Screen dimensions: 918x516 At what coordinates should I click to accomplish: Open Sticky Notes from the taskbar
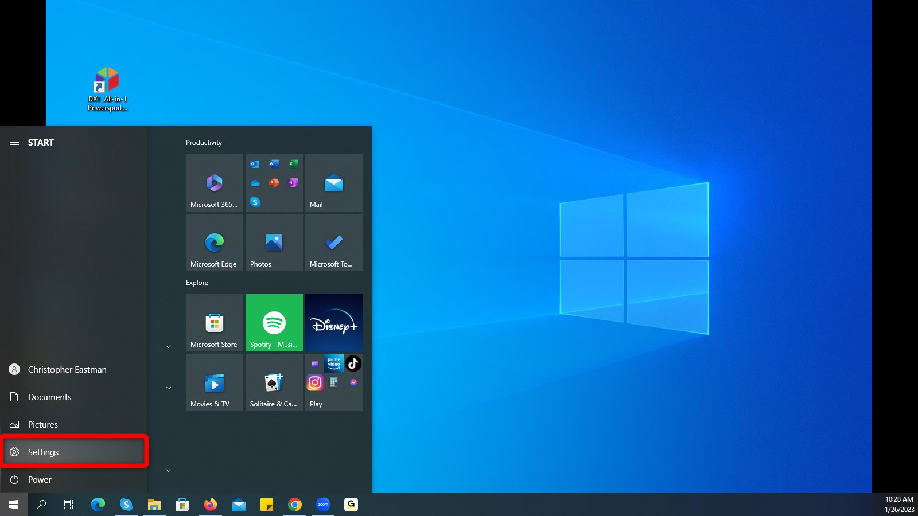(267, 505)
